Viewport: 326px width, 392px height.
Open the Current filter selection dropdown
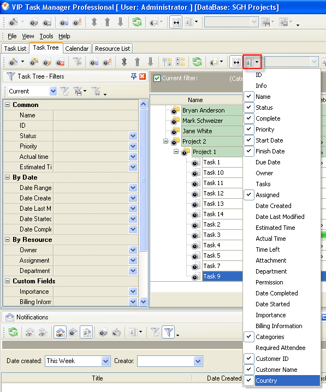coord(53,91)
